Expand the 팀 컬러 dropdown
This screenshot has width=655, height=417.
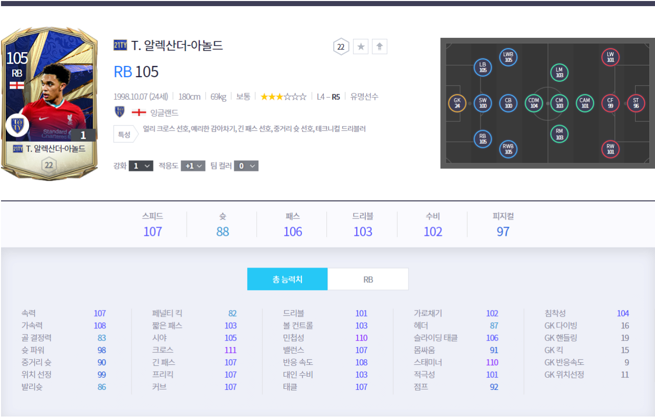tap(246, 166)
